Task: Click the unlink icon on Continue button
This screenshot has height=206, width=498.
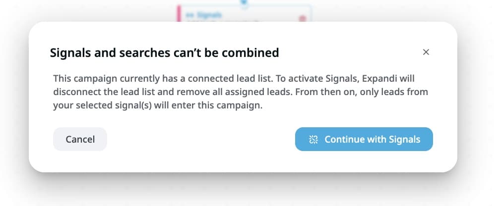Action: pyautogui.click(x=313, y=139)
